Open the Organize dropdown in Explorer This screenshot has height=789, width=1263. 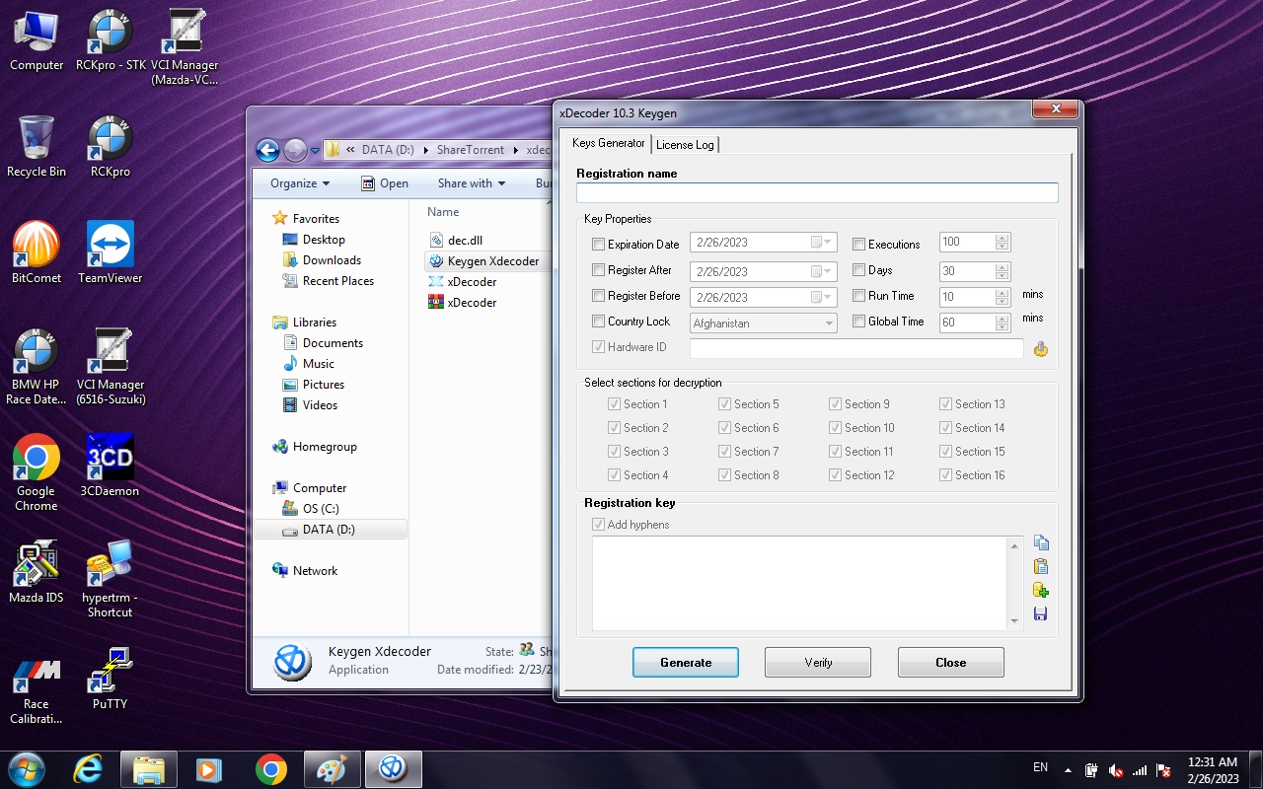click(300, 183)
